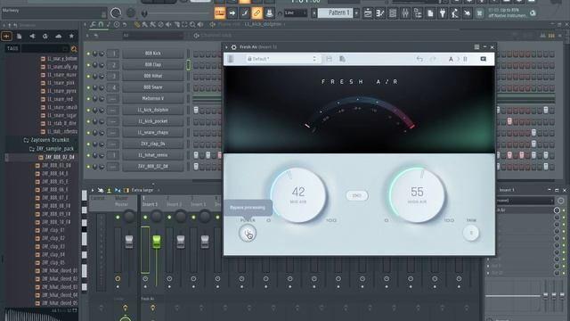
Task: Show browser plugin database tab
Action: click(x=32, y=36)
